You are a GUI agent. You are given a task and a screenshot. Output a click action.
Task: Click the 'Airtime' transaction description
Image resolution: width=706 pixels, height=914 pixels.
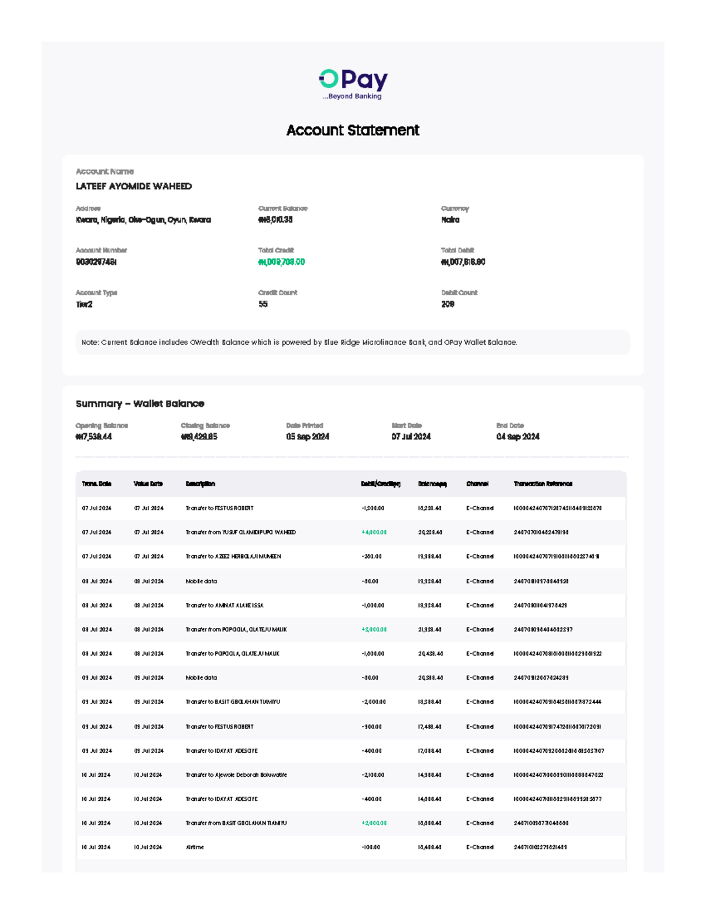coord(195,847)
